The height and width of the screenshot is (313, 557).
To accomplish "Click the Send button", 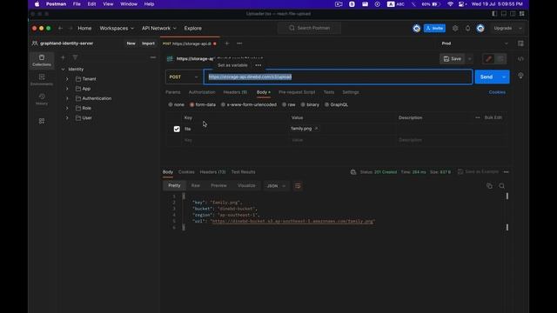I will click(487, 77).
